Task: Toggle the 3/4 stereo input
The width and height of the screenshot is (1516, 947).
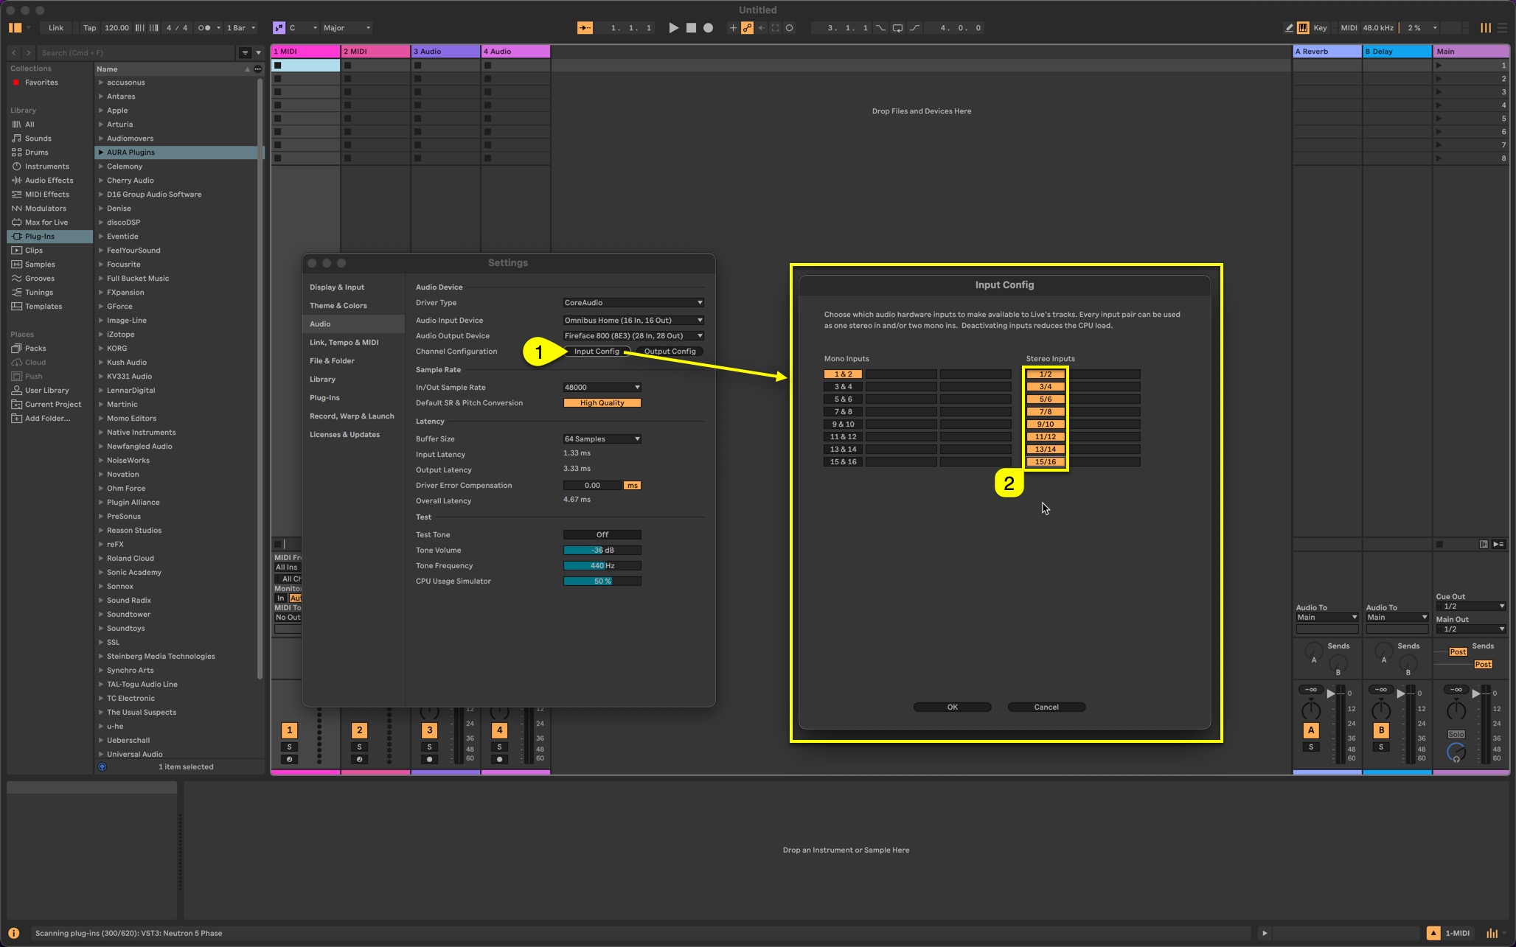Action: pos(1045,387)
